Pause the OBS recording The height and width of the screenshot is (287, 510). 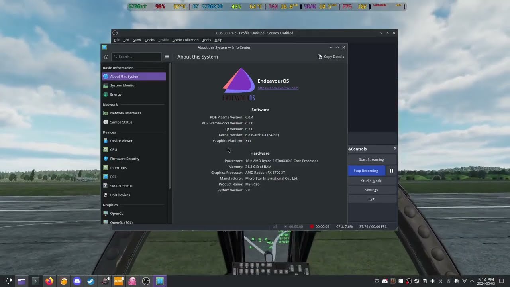tap(391, 171)
